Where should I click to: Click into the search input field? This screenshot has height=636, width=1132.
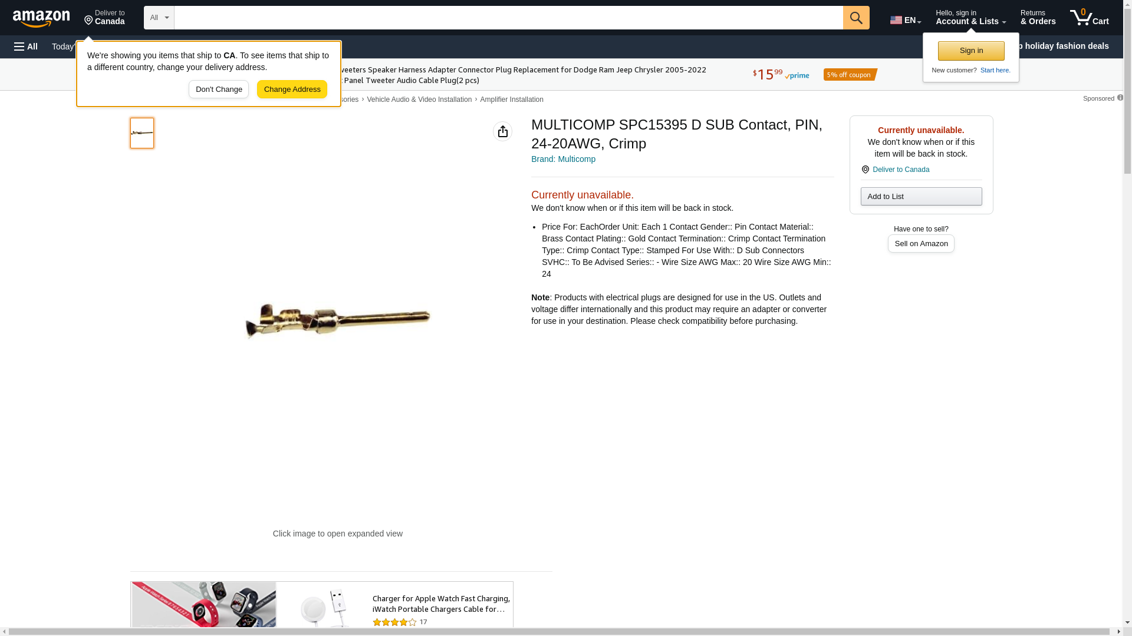coord(508,18)
